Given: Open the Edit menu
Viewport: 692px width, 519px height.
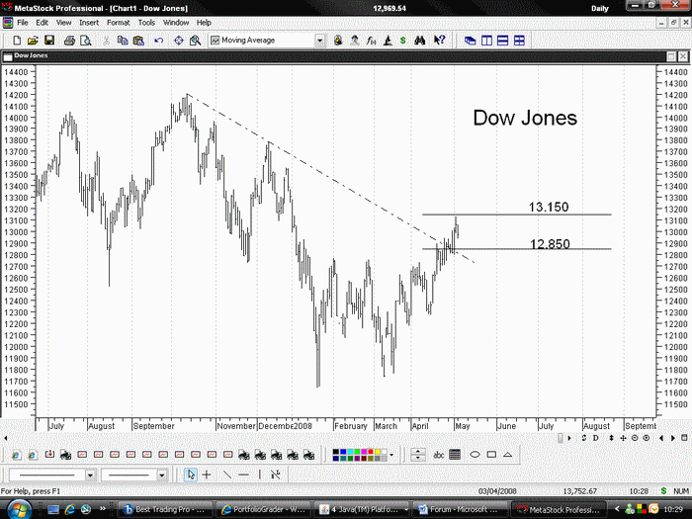Looking at the screenshot, I should coord(42,23).
